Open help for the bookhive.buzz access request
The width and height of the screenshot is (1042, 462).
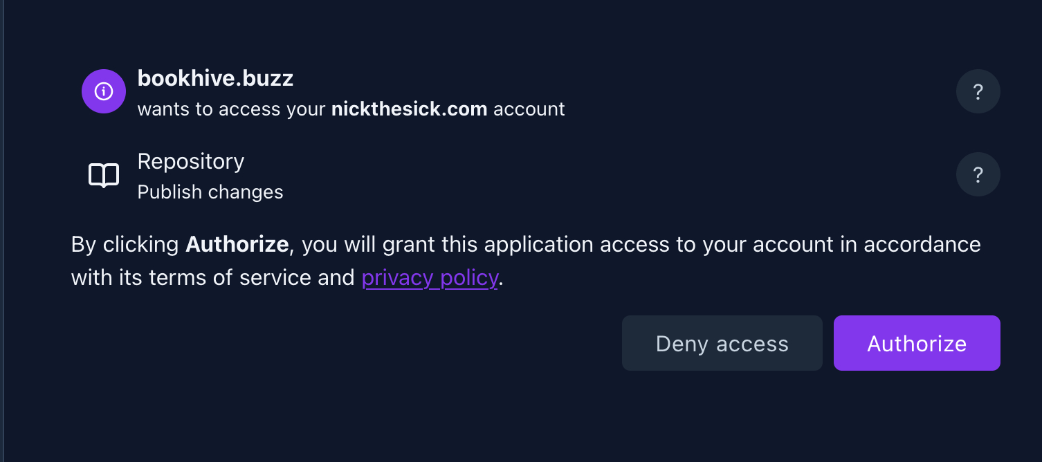pos(978,91)
